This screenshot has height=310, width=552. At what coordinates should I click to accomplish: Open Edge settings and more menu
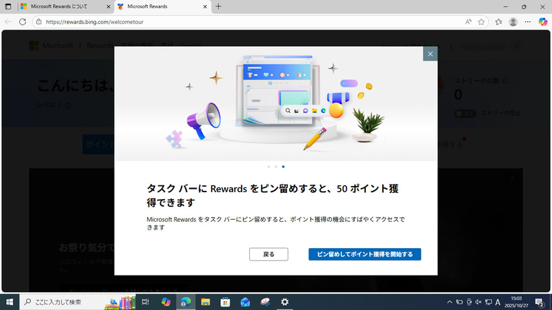coord(527,22)
